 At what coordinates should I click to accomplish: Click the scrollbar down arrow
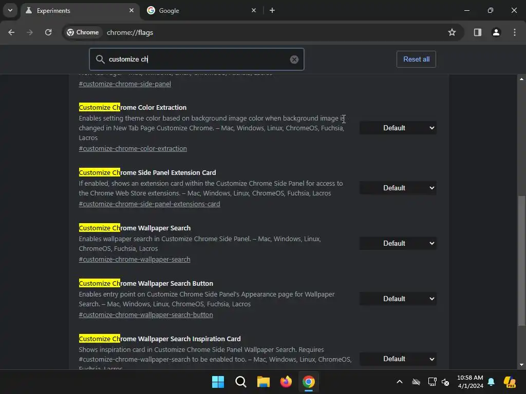coord(521,365)
